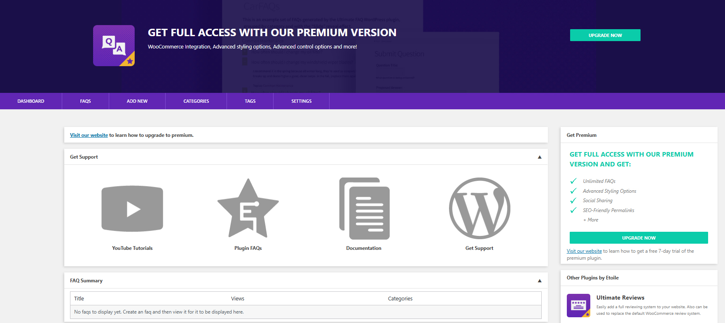725x323 pixels.
Task: Click the Get Premium panel heading
Action: coord(582,135)
